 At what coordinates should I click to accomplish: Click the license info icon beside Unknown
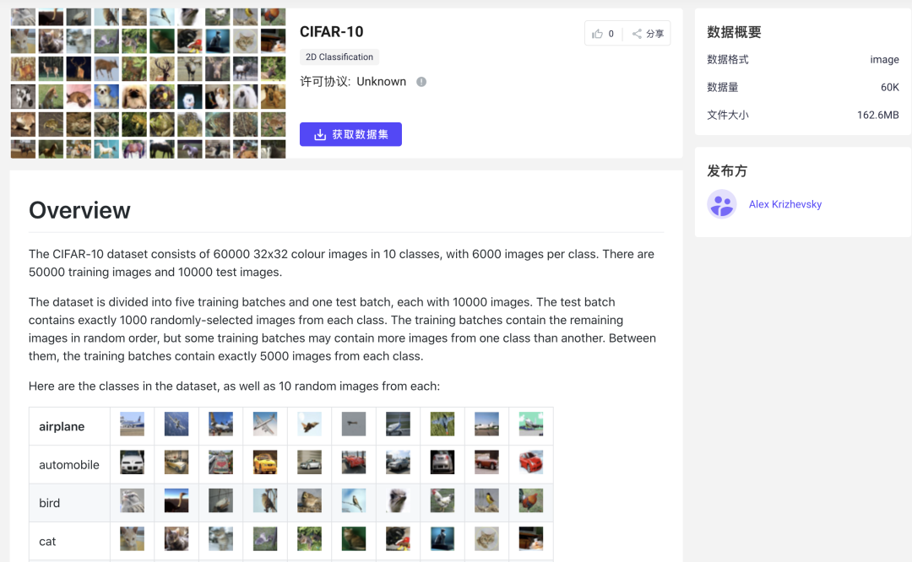click(x=421, y=82)
